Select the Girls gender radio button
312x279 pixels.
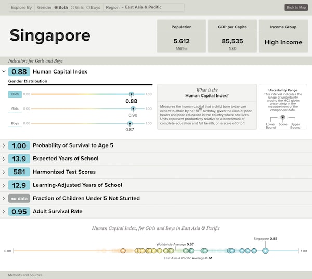coord(72,8)
